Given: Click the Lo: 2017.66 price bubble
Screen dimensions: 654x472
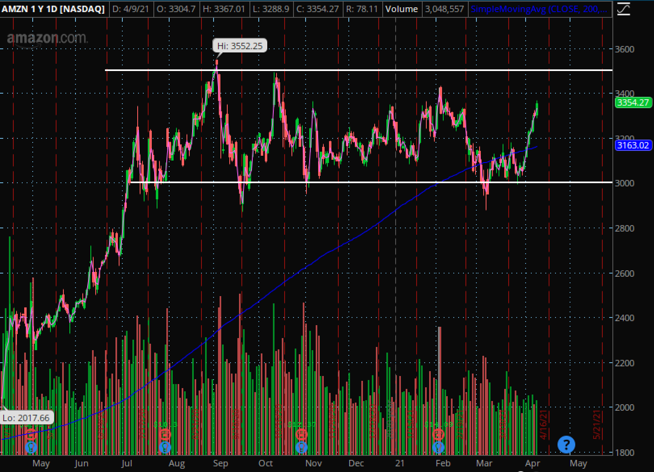Looking at the screenshot, I should pyautogui.click(x=27, y=418).
